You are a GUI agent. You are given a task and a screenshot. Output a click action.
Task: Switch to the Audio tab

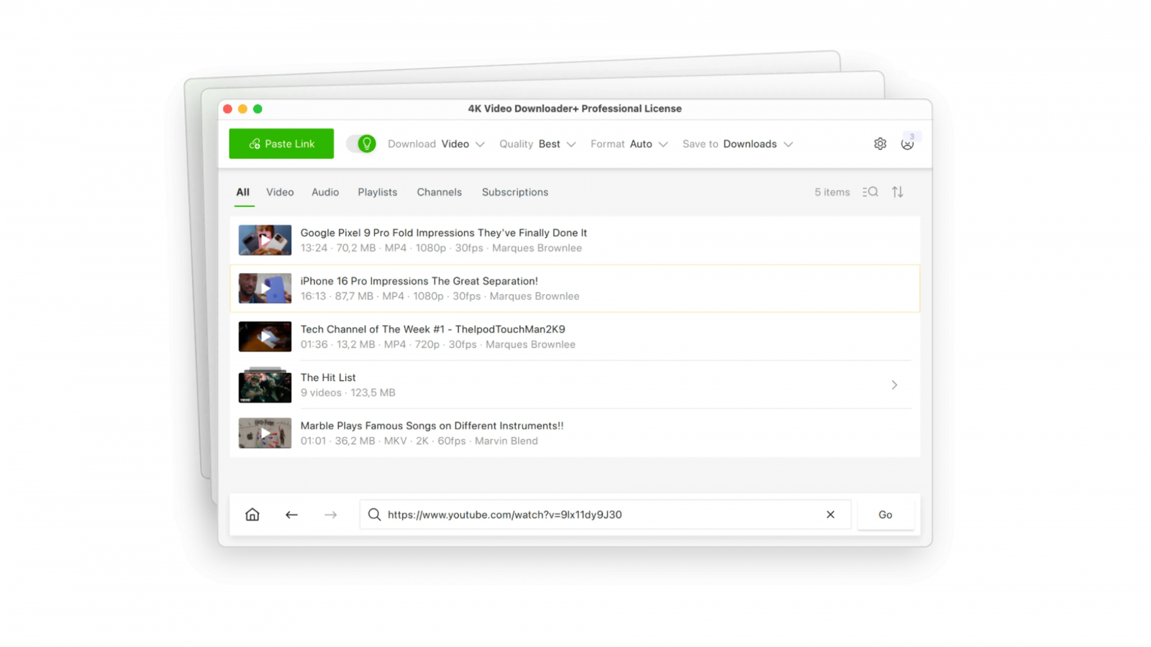tap(325, 192)
